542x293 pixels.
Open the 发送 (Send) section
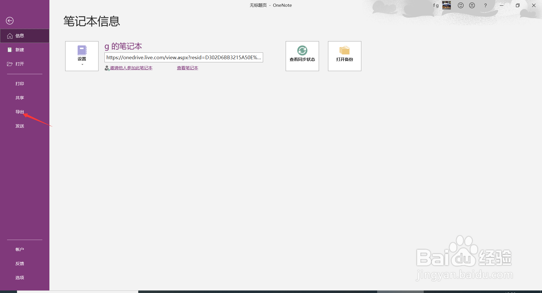click(x=25, y=126)
